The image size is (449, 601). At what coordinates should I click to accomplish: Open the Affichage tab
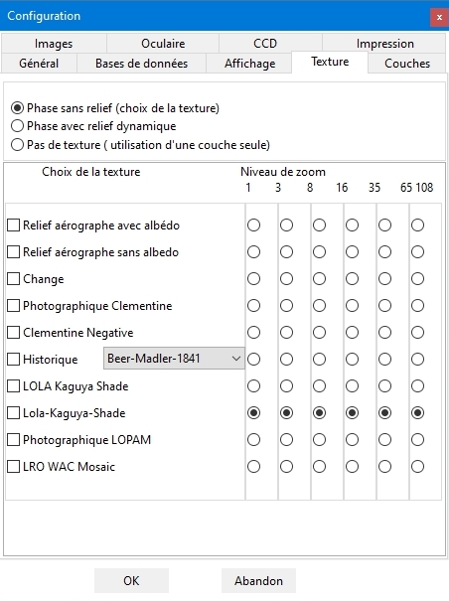point(249,64)
